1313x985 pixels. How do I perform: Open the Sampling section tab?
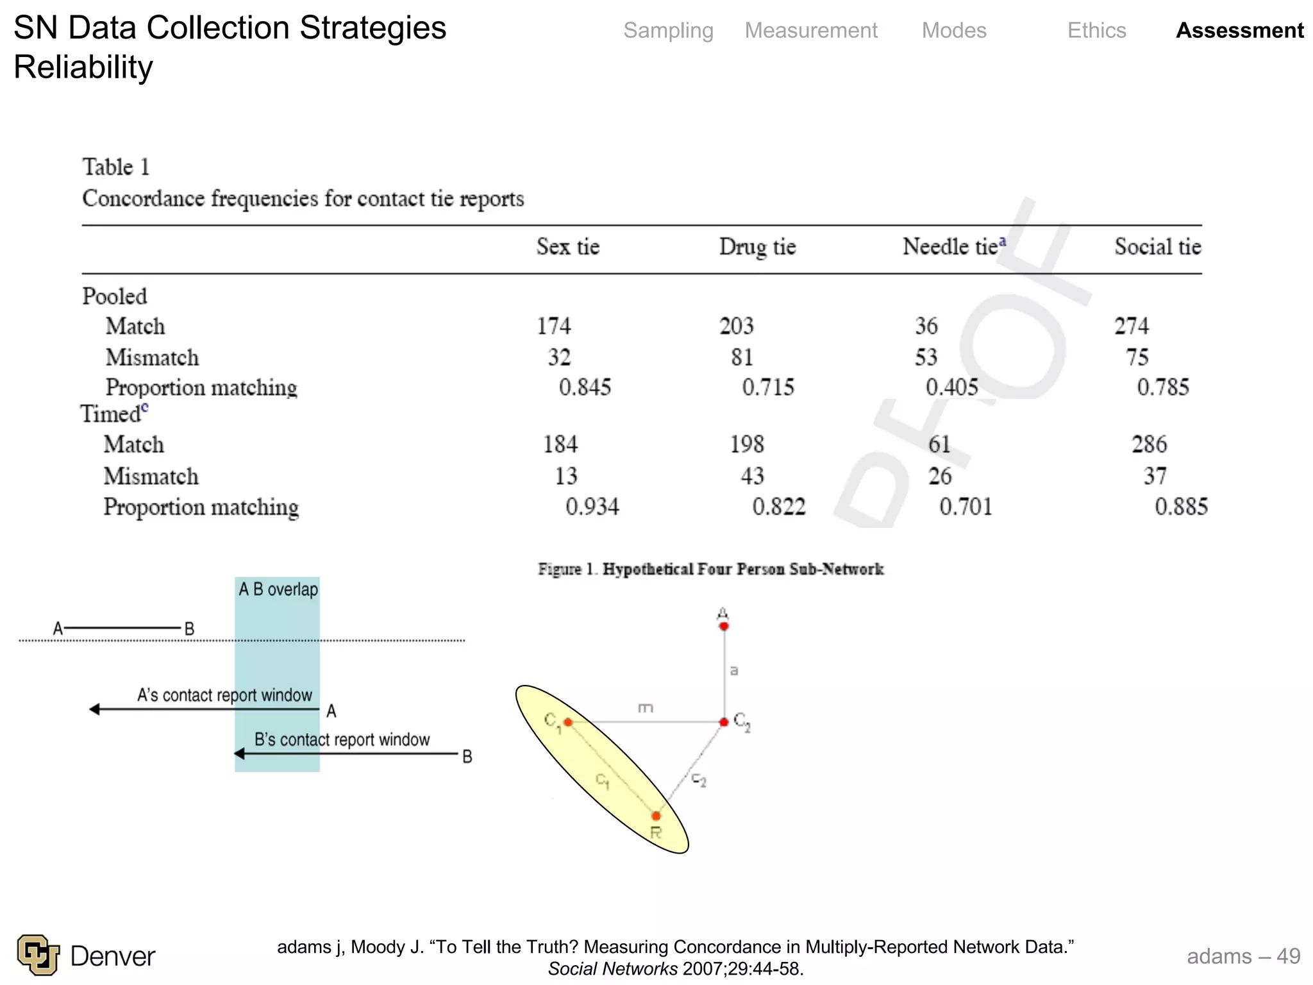(x=668, y=30)
